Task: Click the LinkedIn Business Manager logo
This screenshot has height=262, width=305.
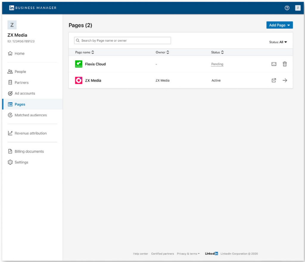Action: pyautogui.click(x=33, y=8)
